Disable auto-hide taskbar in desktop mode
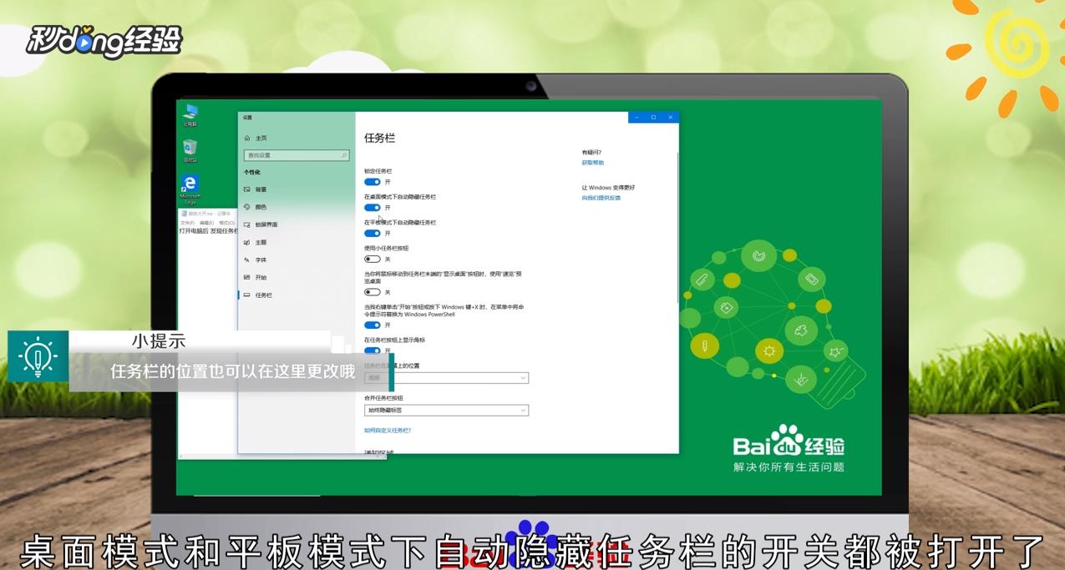Image resolution: width=1065 pixels, height=570 pixels. point(373,207)
